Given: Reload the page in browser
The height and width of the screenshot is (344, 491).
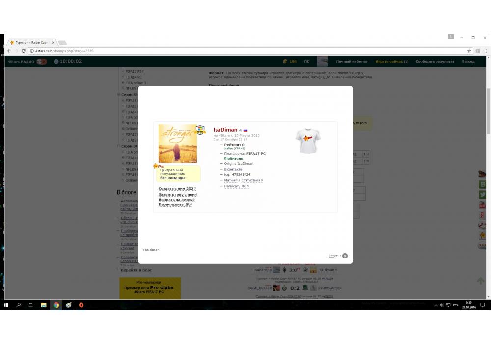Looking at the screenshot, I should point(23,51).
